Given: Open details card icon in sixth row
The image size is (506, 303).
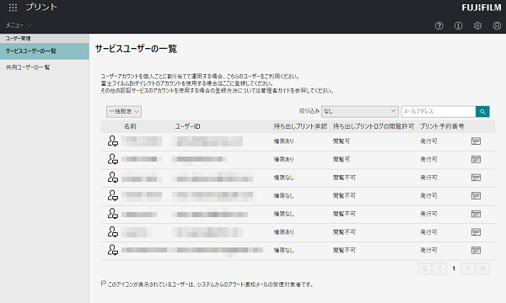Looking at the screenshot, I should 476,231.
